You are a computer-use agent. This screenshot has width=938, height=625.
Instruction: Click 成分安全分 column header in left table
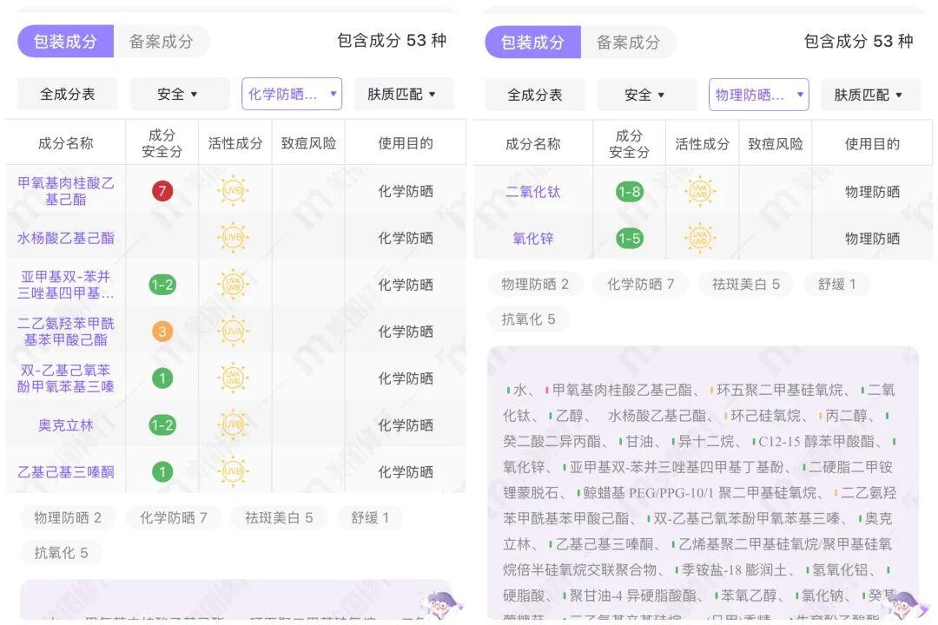click(x=162, y=143)
